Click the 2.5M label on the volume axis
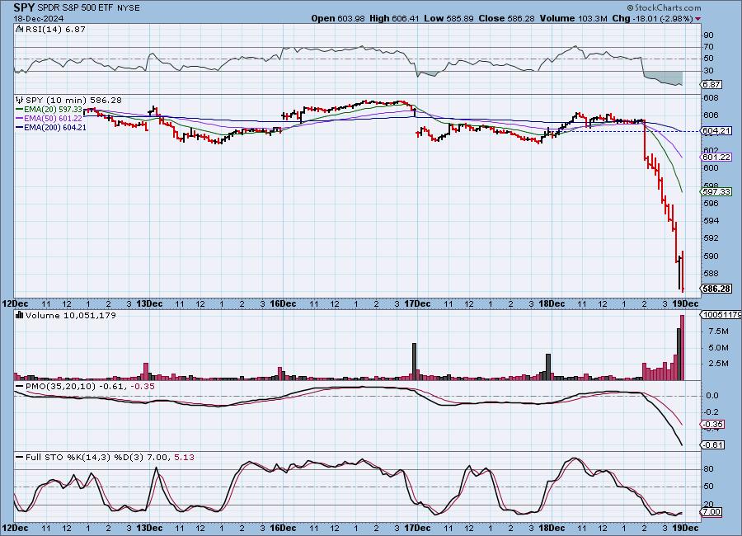This screenshot has height=536, width=742. click(718, 363)
